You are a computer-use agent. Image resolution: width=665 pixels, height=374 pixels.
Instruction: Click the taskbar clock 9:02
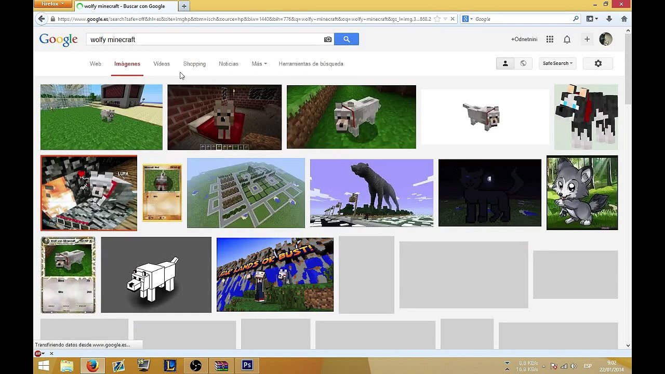coord(612,363)
